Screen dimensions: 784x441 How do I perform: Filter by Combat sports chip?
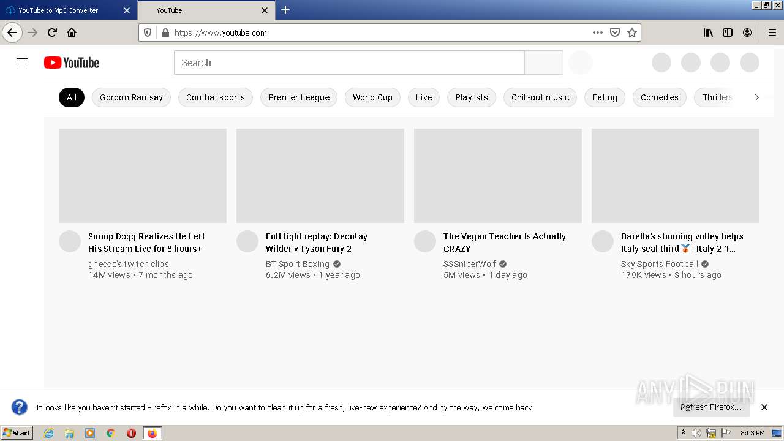(x=216, y=97)
